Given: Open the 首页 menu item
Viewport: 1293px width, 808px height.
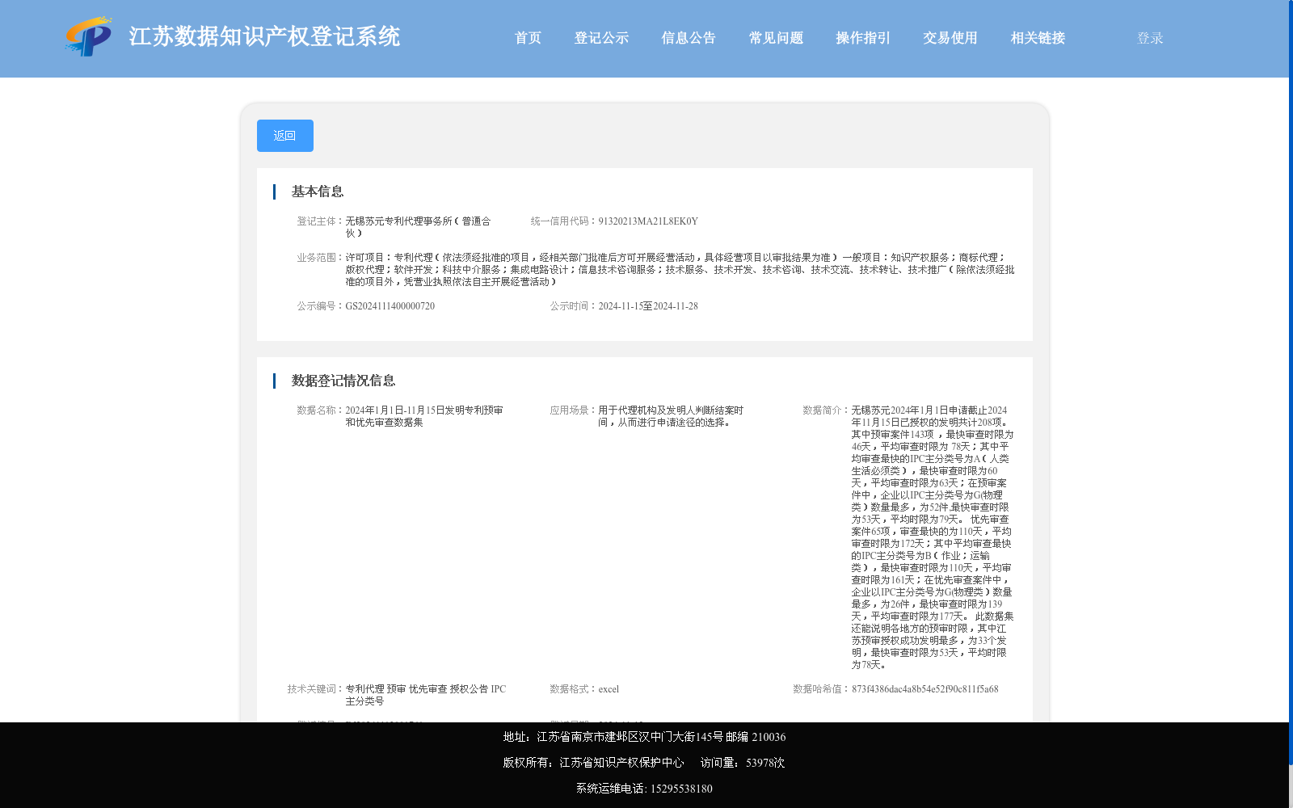Looking at the screenshot, I should (528, 38).
